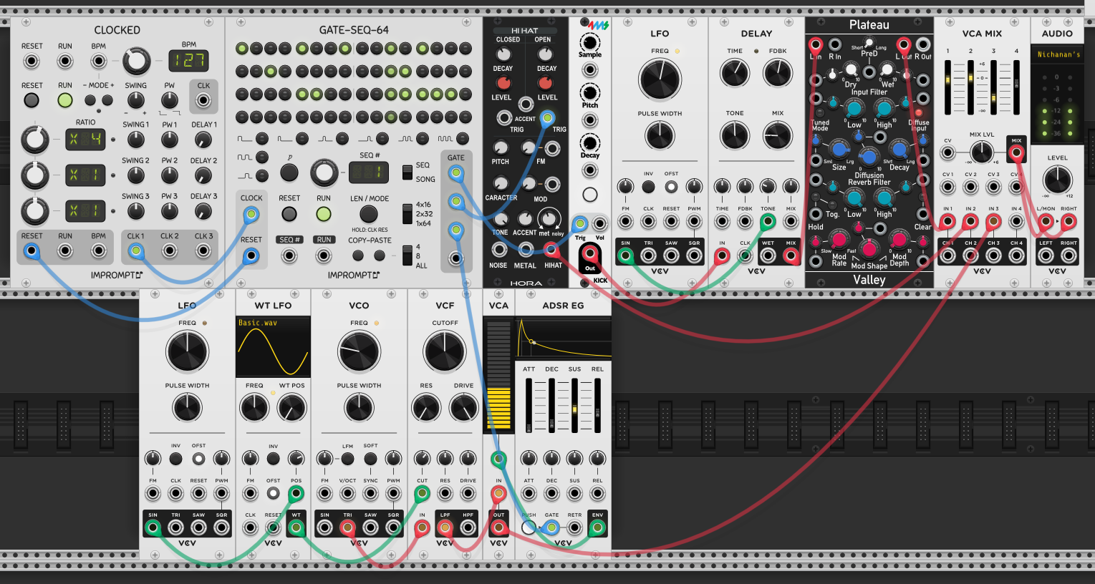Click the RESET button on CLOCKED
The width and height of the screenshot is (1095, 584).
(32, 99)
